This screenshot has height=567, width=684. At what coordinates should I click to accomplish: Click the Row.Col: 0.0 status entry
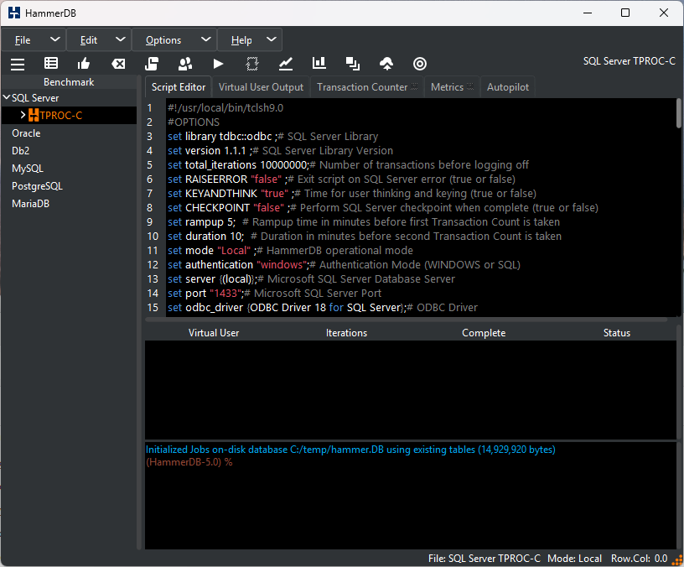(639, 559)
